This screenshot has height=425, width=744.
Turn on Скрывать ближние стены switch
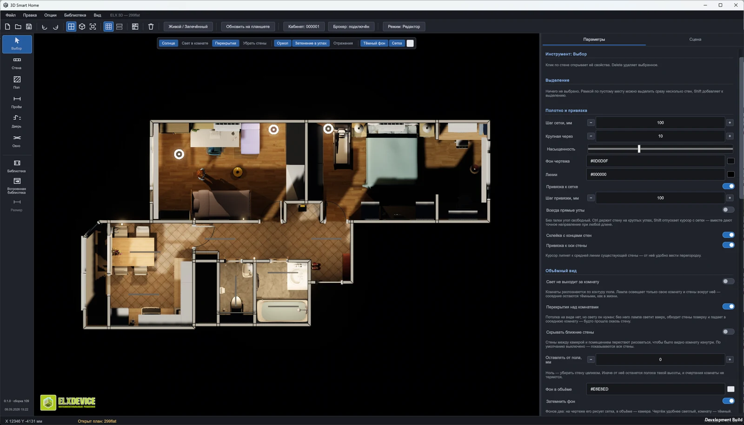pos(728,332)
